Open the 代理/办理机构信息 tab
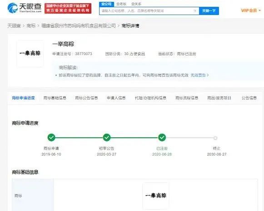The image size is (264, 211). pos(150,98)
